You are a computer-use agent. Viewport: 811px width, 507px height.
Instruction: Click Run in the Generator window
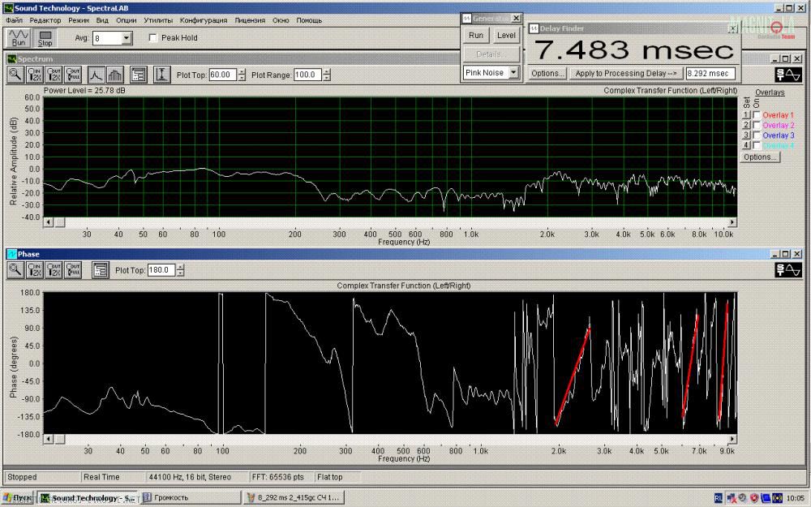(x=476, y=35)
